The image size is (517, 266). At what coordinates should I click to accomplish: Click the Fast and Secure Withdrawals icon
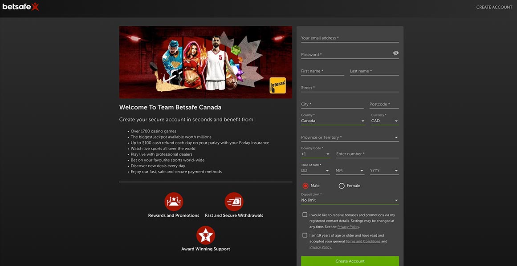pos(234,202)
